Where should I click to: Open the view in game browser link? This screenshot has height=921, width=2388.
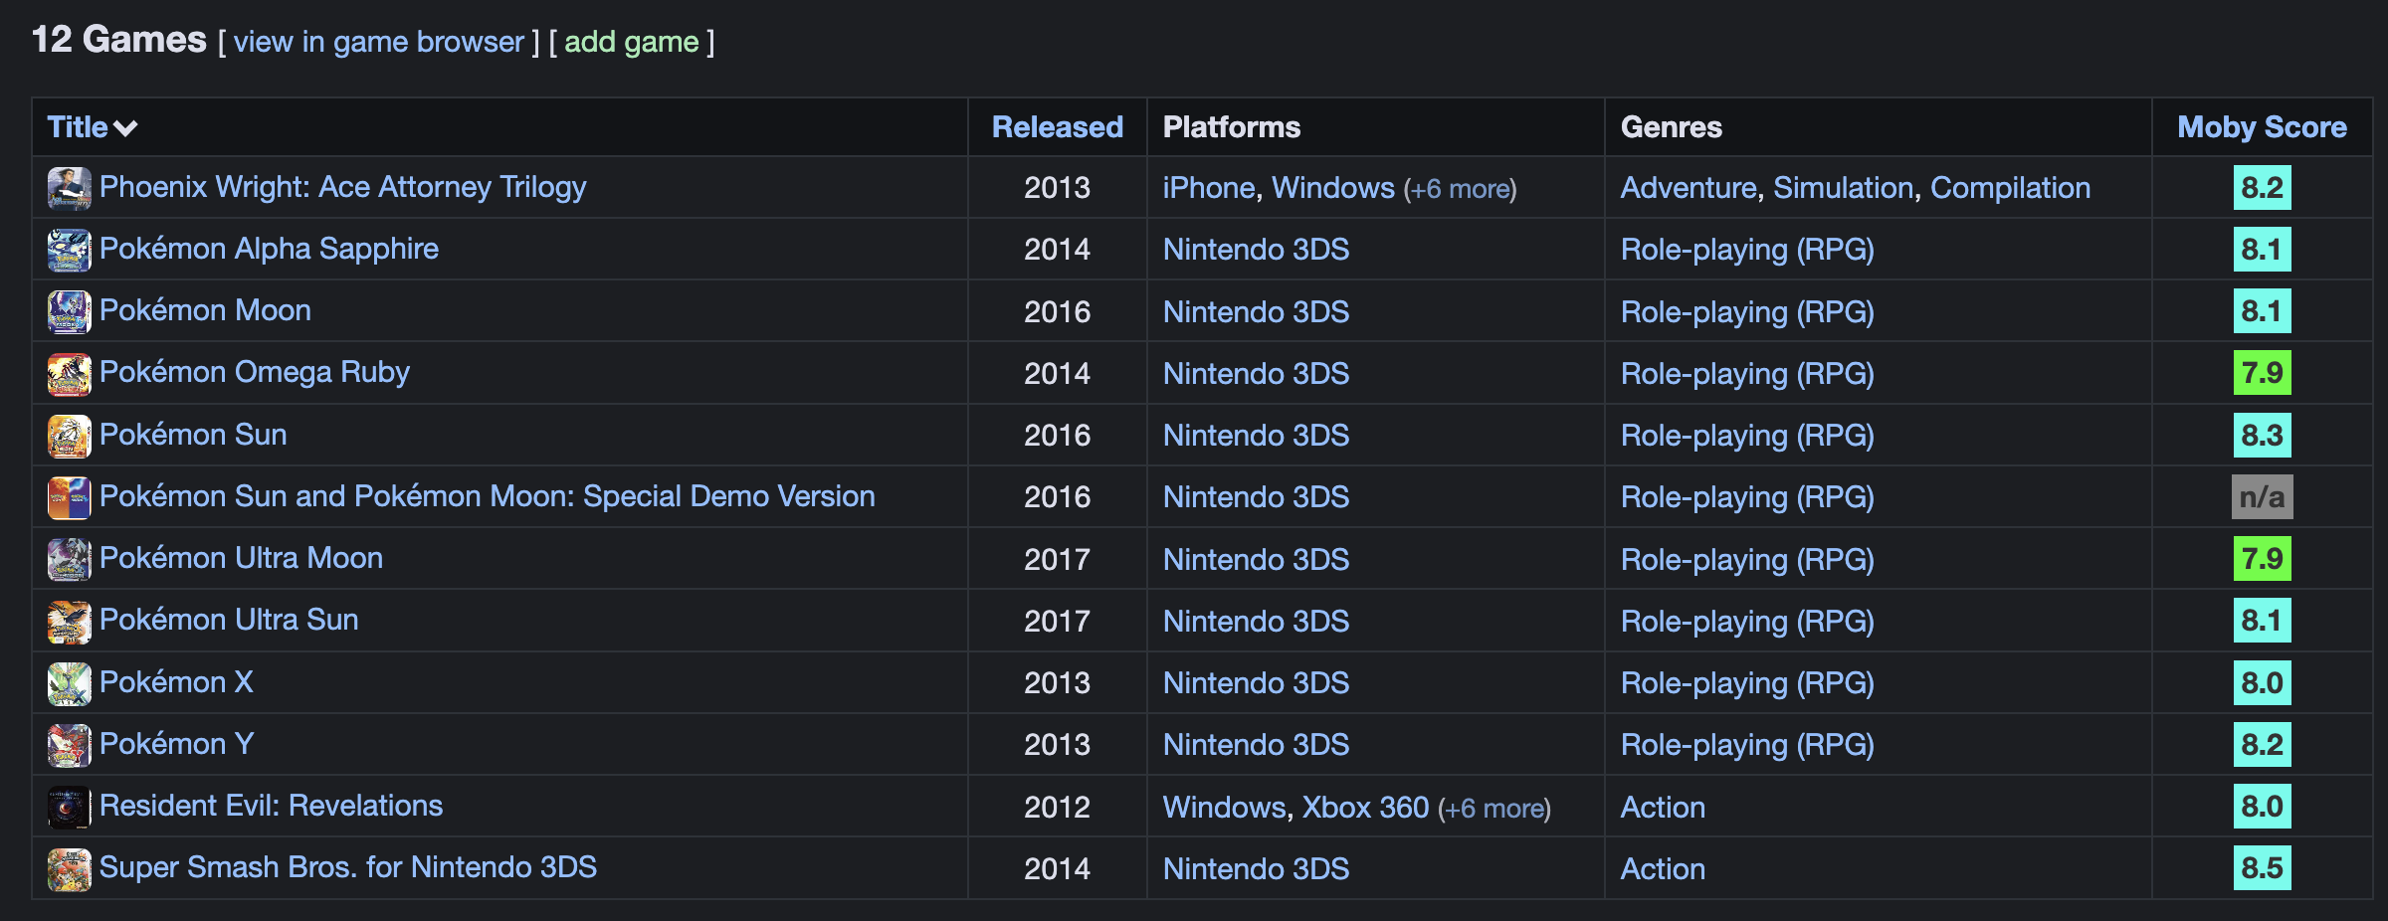378,42
